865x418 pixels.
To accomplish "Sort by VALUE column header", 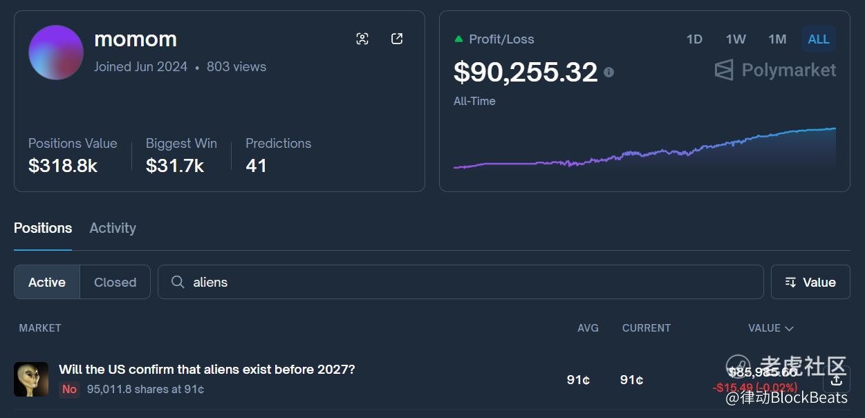I will point(770,328).
